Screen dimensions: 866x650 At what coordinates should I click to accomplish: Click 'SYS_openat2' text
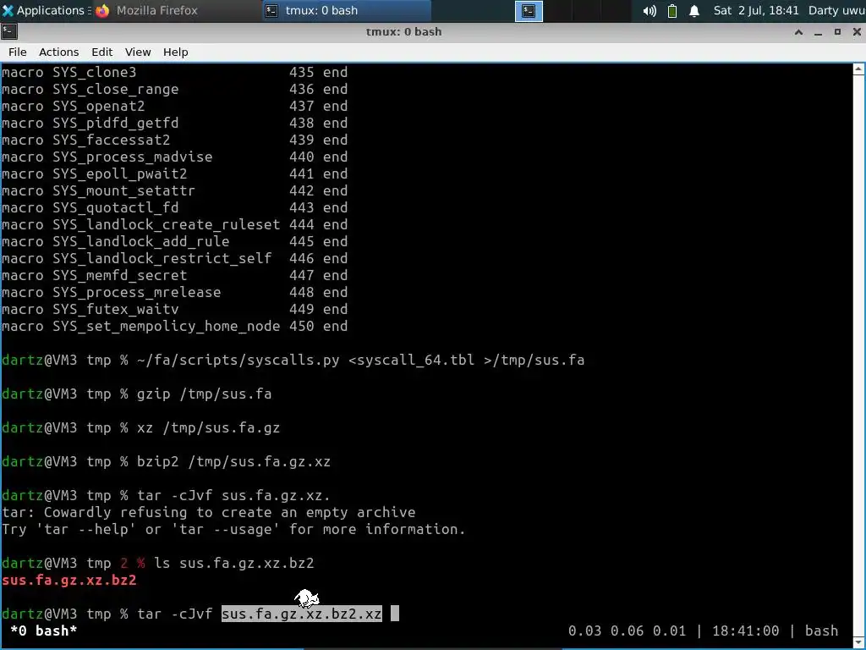pos(99,106)
